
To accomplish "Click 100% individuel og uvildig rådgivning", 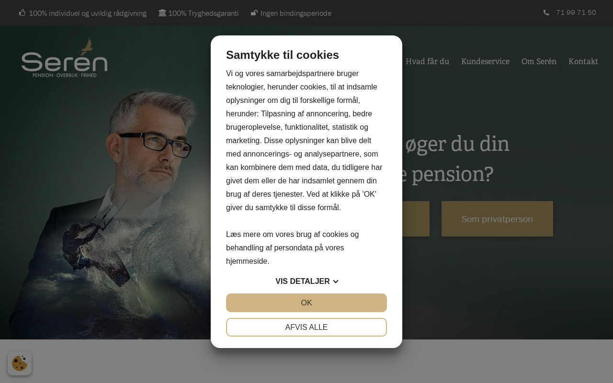I will (x=88, y=13).
